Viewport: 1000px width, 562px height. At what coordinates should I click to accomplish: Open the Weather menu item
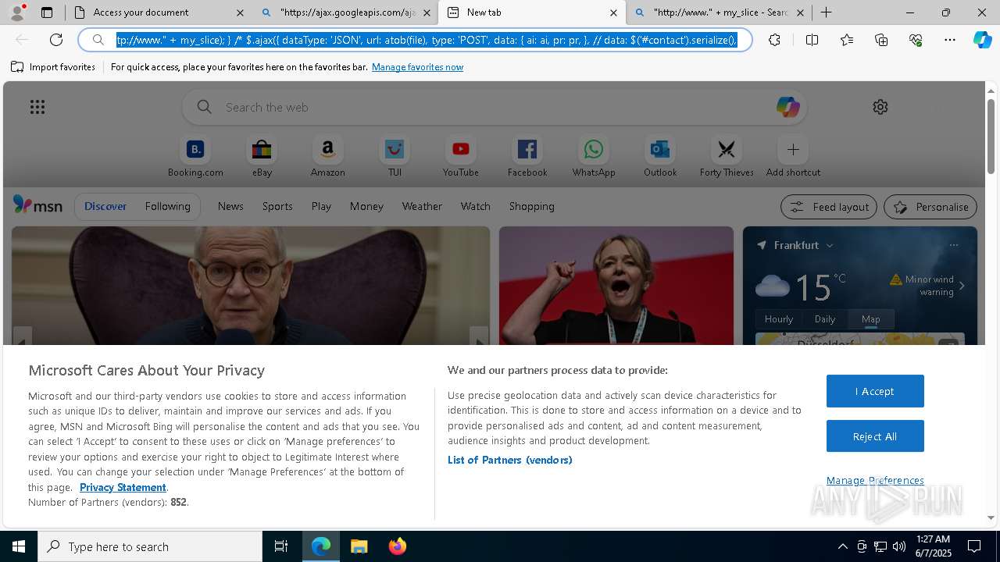tap(422, 206)
